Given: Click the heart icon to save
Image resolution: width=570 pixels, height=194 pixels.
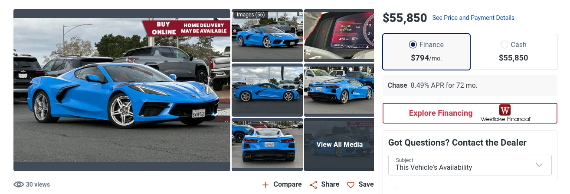Looking at the screenshot, I should (351, 185).
